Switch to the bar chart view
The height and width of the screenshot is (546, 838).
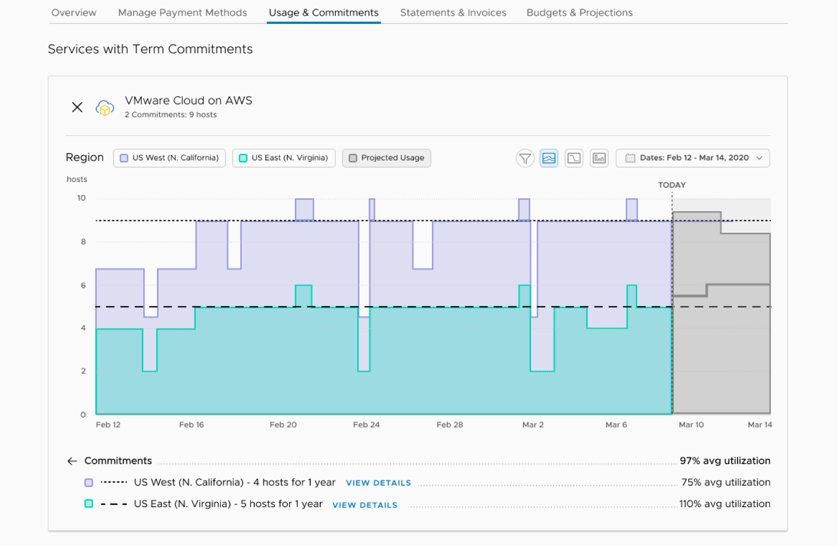[x=599, y=158]
